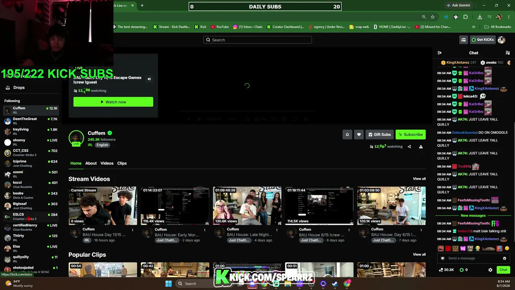
Task: Open the emoji picker in chat input
Action: click(x=505, y=258)
